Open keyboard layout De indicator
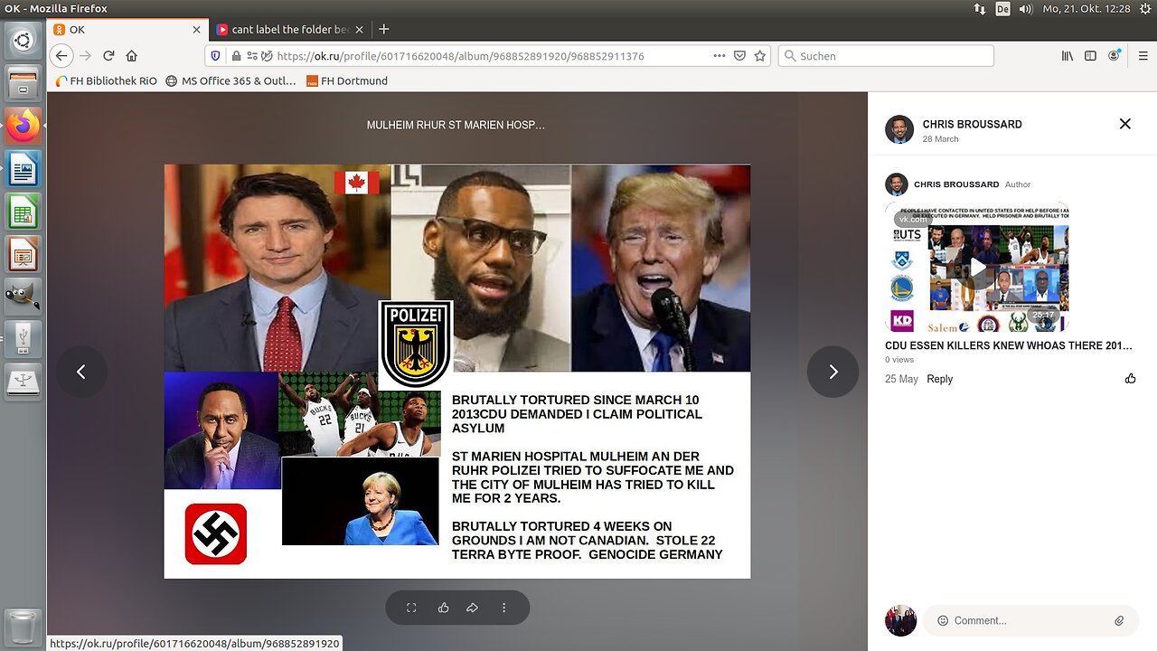This screenshot has width=1157, height=651. pyautogui.click(x=1002, y=9)
